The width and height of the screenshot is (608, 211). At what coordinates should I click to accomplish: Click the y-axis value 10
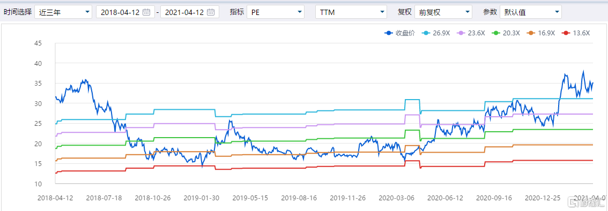(38, 184)
